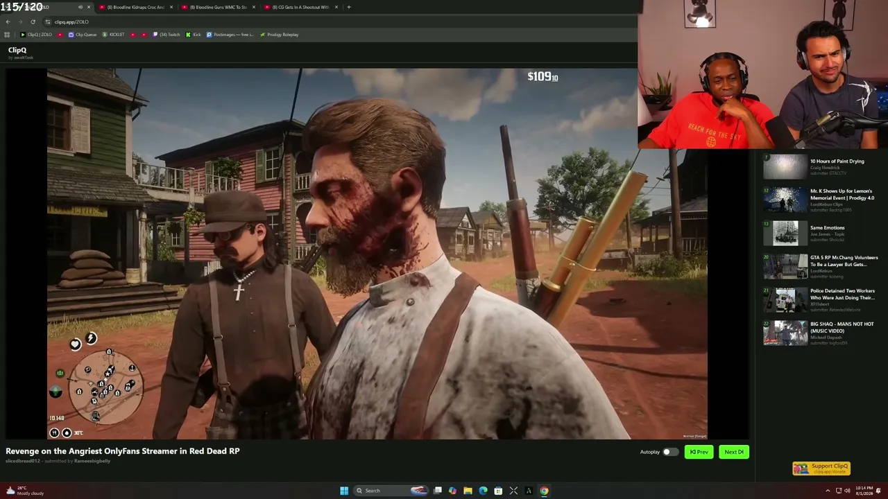
Task: Click the 'Same Emotions' clip title
Action: coord(827,228)
